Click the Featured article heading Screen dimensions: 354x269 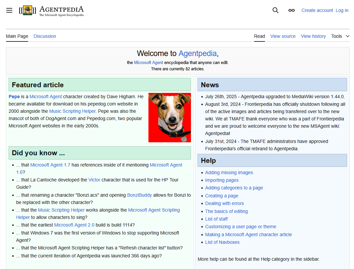click(x=38, y=85)
